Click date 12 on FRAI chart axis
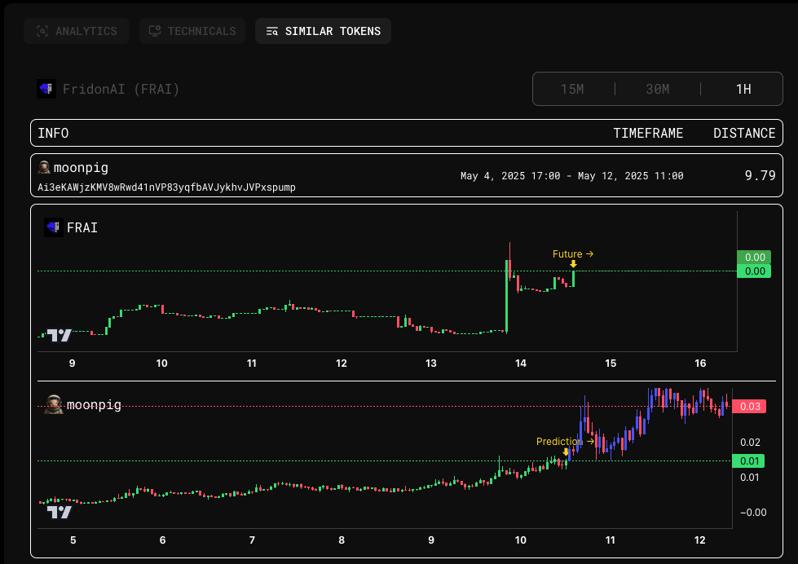798x564 pixels. (342, 364)
